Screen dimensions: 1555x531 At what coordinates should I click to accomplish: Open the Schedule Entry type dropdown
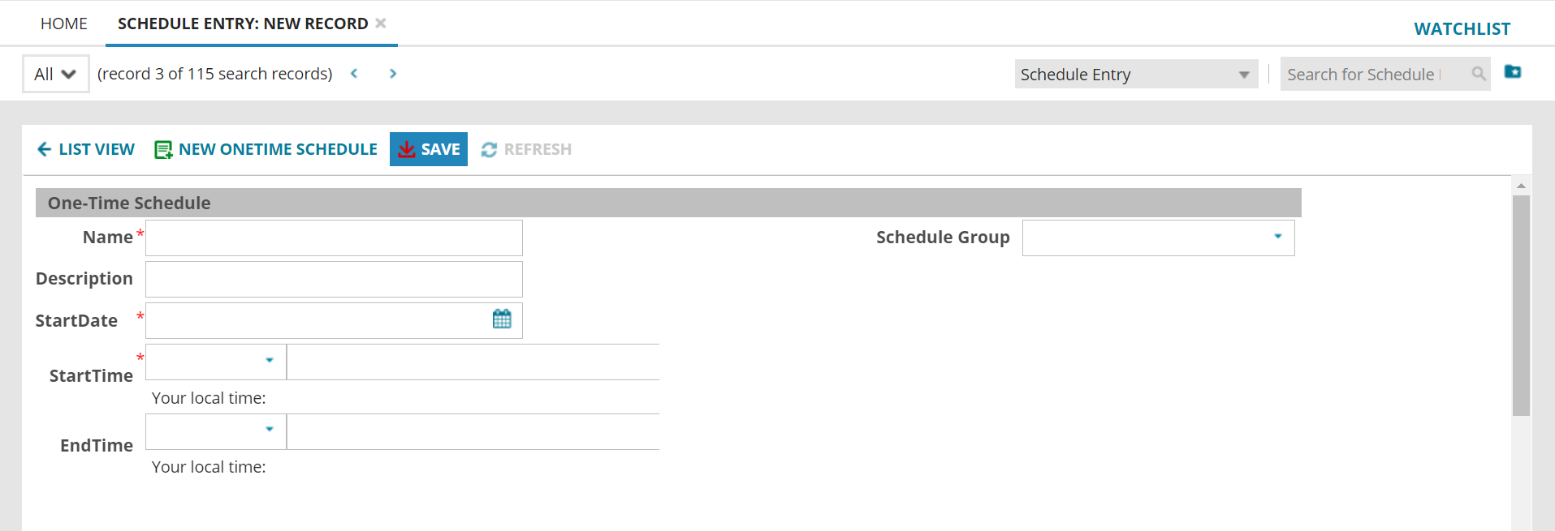point(1136,75)
